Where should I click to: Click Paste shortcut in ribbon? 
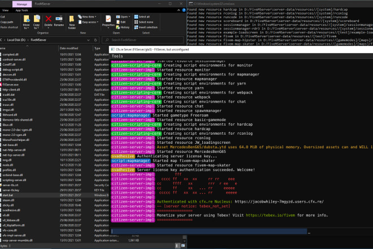coord(9,27)
